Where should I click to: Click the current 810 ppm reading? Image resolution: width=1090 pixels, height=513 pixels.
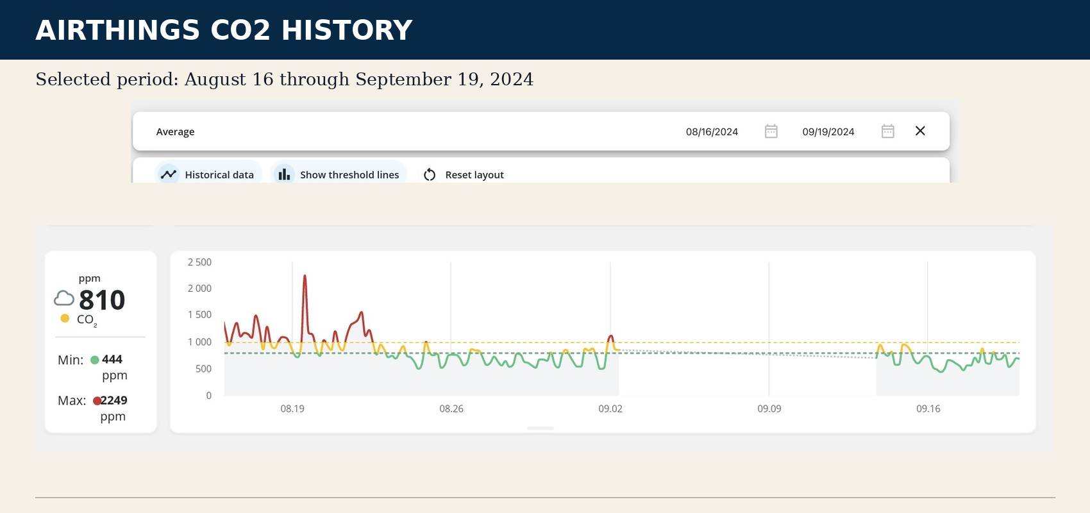click(x=102, y=300)
